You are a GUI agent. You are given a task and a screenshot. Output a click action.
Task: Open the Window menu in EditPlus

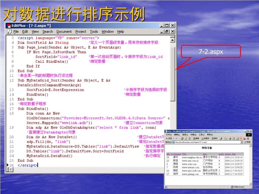[x=107, y=32]
